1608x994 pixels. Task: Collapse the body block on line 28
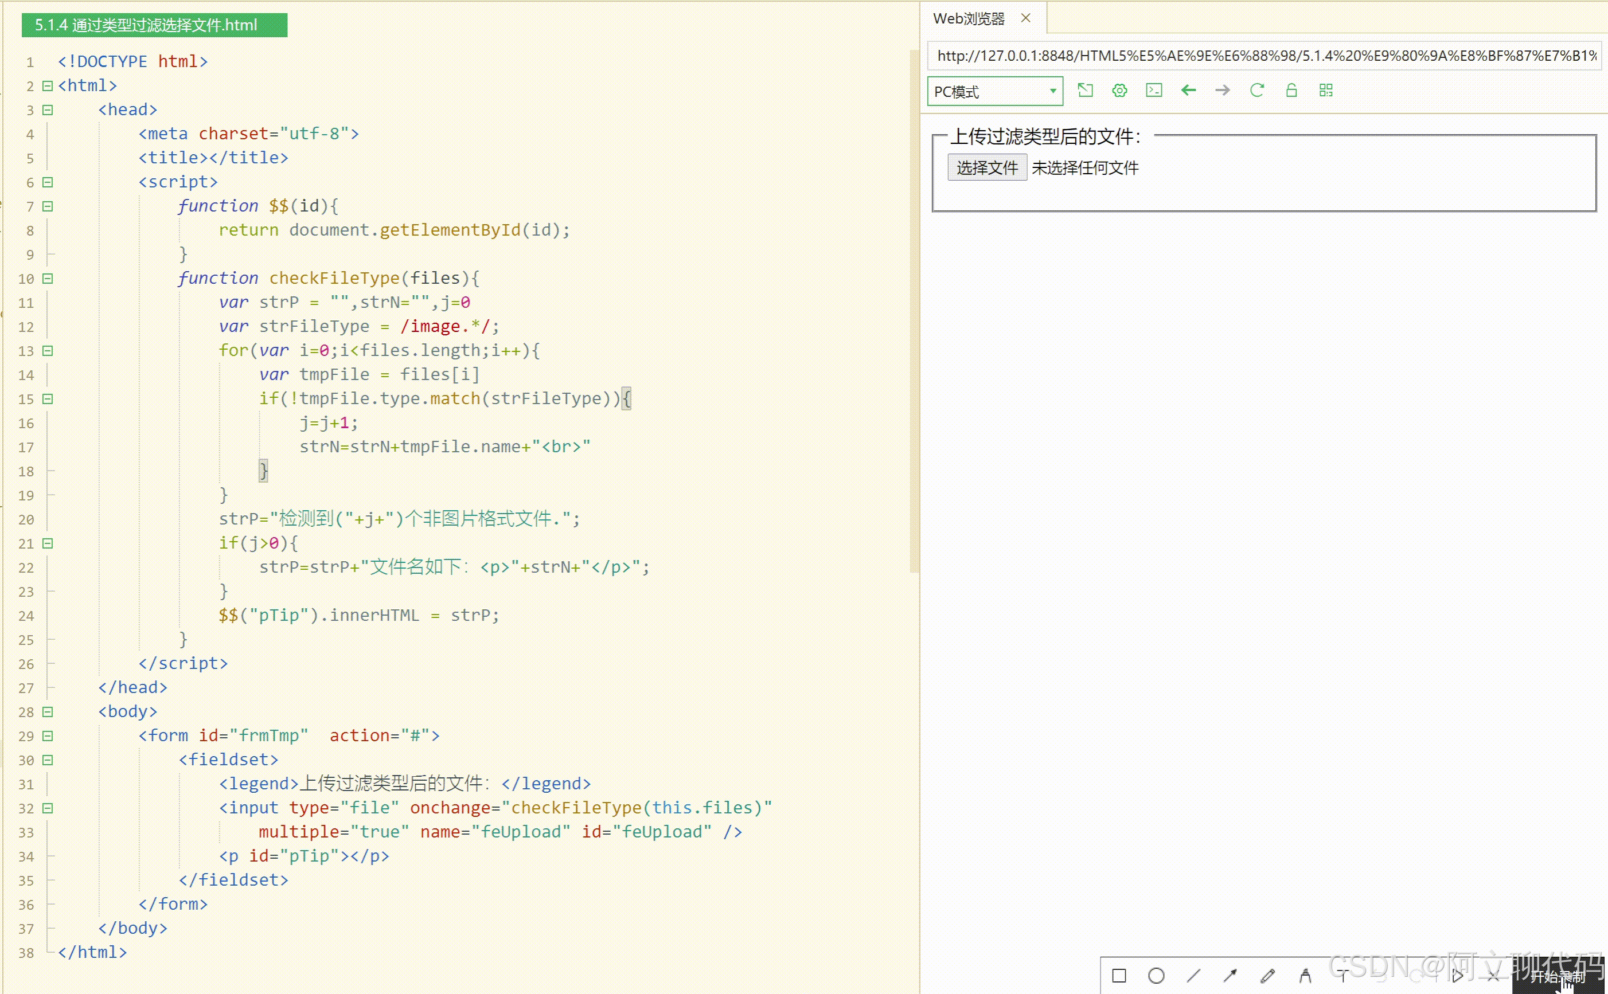click(48, 712)
